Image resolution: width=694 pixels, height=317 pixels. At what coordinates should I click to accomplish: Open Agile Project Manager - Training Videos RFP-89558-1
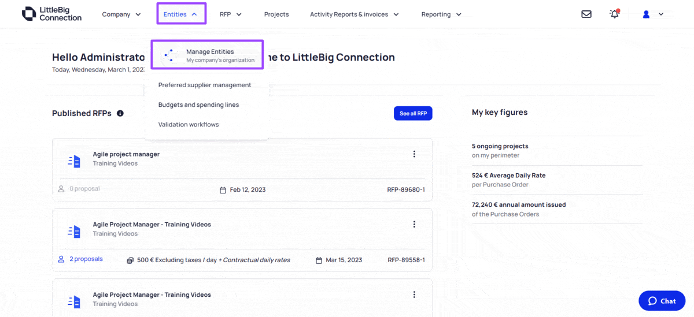tap(152, 224)
